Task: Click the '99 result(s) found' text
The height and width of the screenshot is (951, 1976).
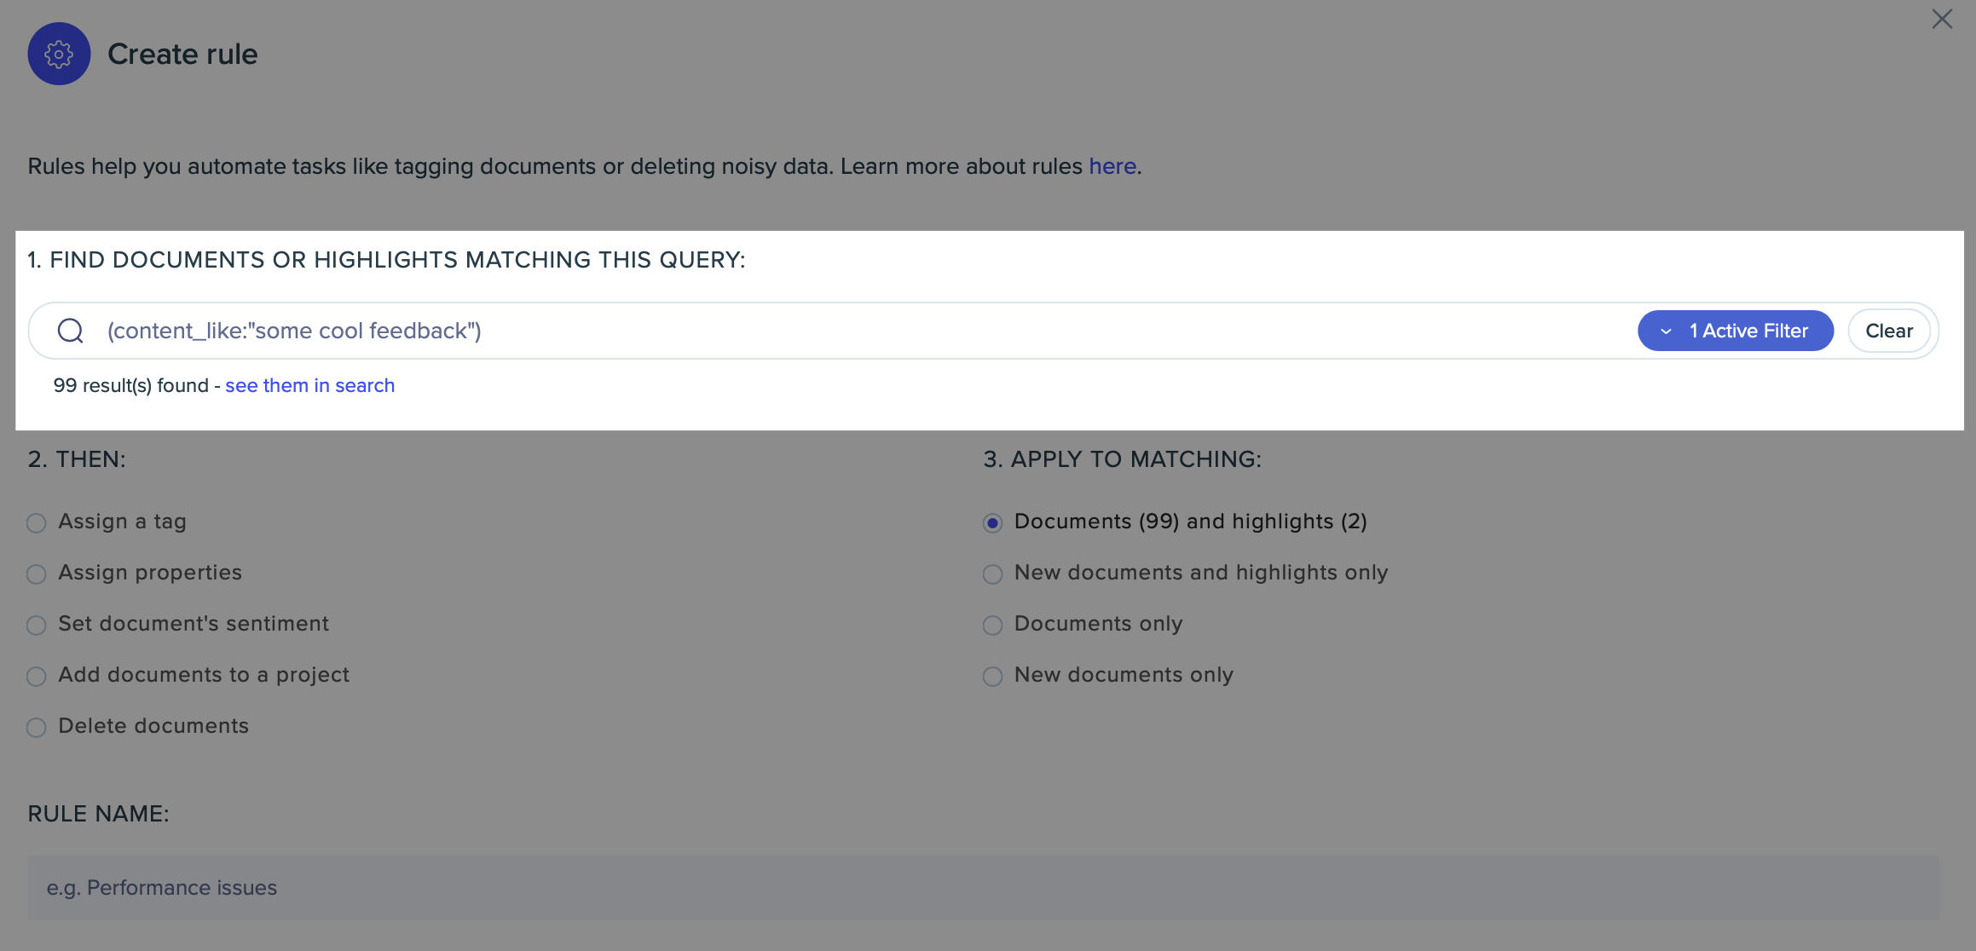Action: click(131, 385)
